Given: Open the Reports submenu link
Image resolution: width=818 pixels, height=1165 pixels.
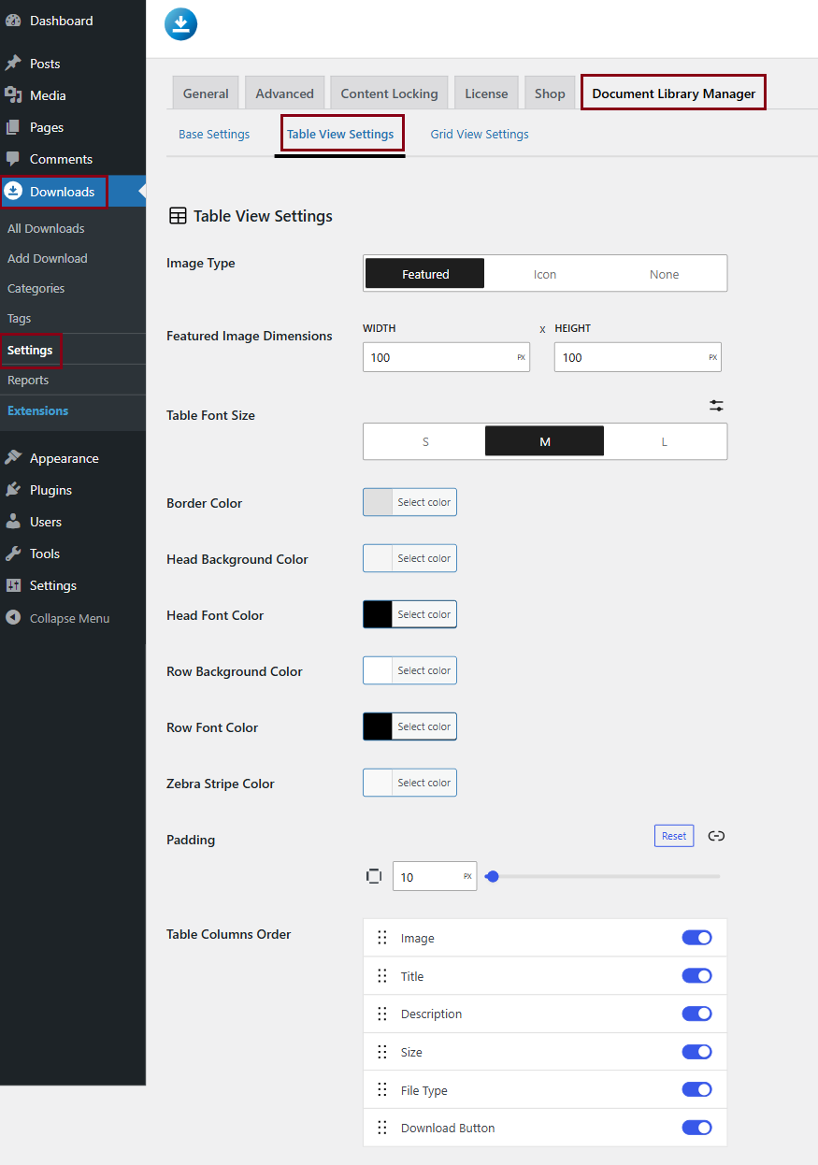Looking at the screenshot, I should 28,380.
